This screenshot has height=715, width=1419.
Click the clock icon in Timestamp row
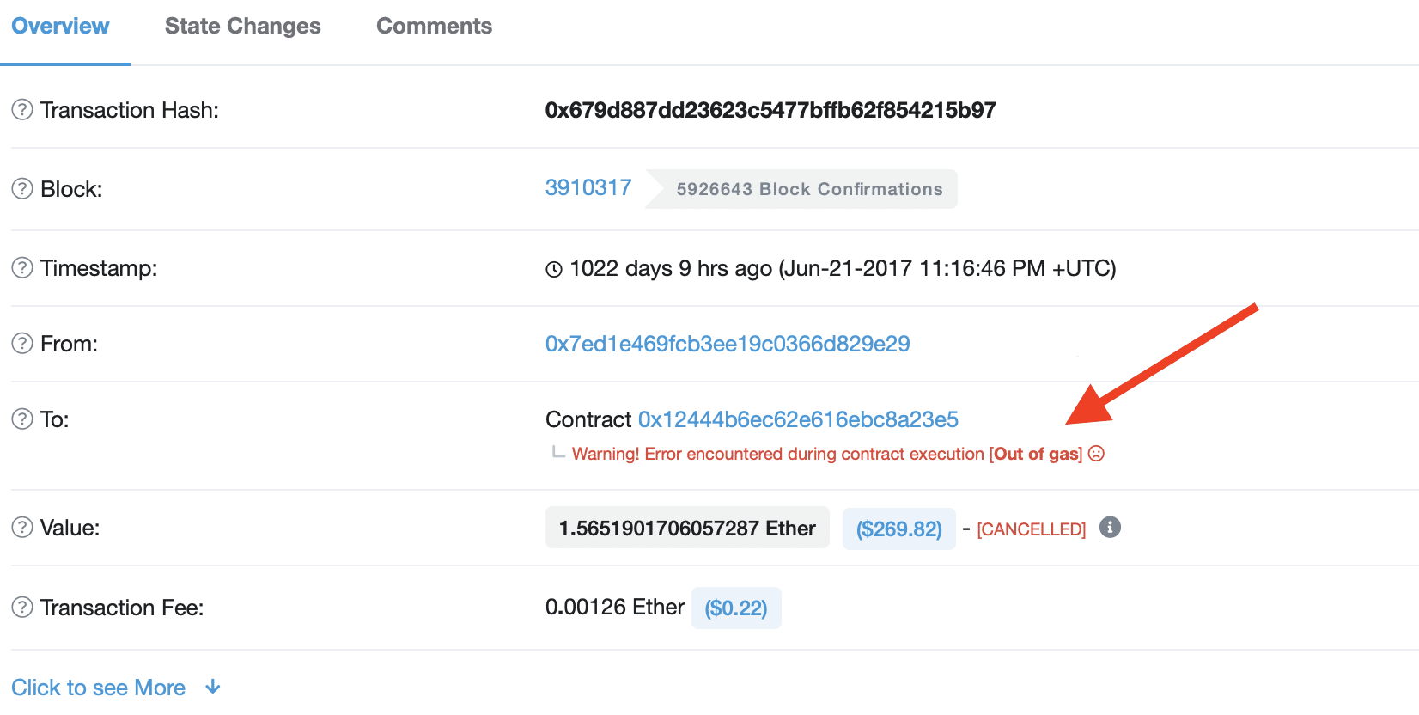(x=554, y=270)
